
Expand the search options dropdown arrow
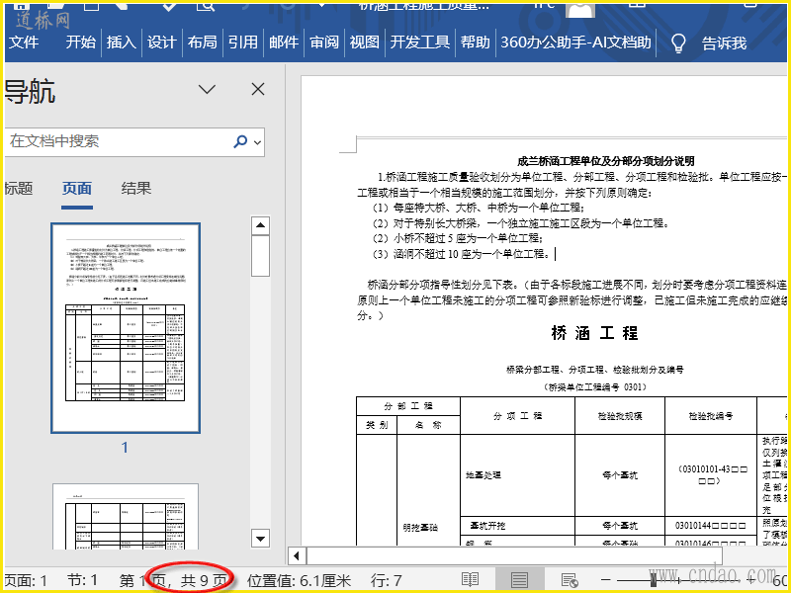coord(257,142)
